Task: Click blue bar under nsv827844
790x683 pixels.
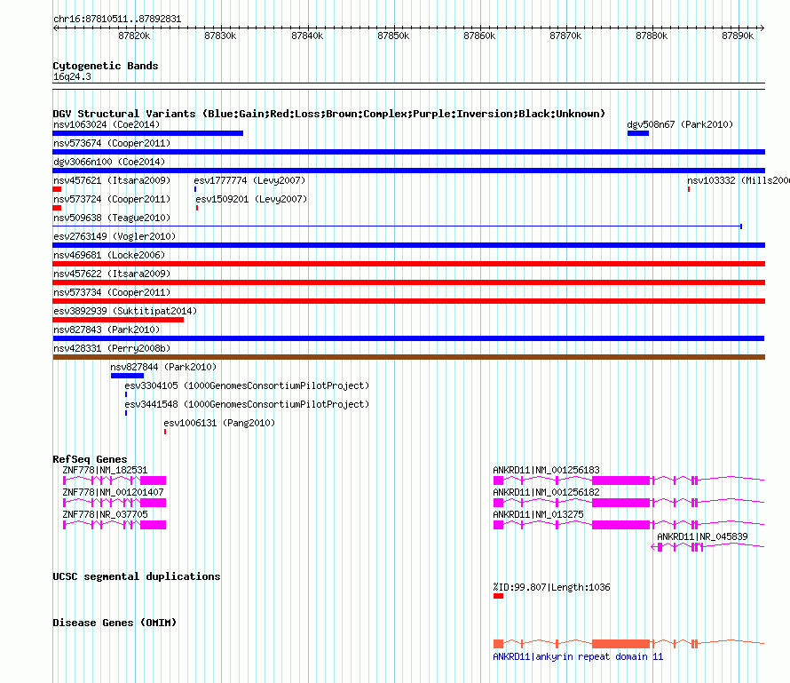Action: click(x=128, y=376)
